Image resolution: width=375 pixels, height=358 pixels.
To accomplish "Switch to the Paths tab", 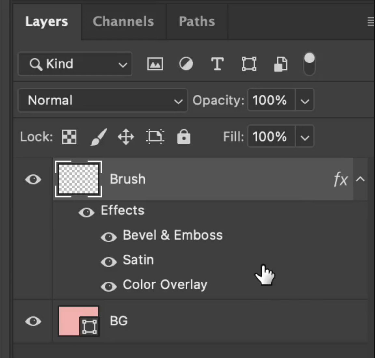I will [x=197, y=22].
